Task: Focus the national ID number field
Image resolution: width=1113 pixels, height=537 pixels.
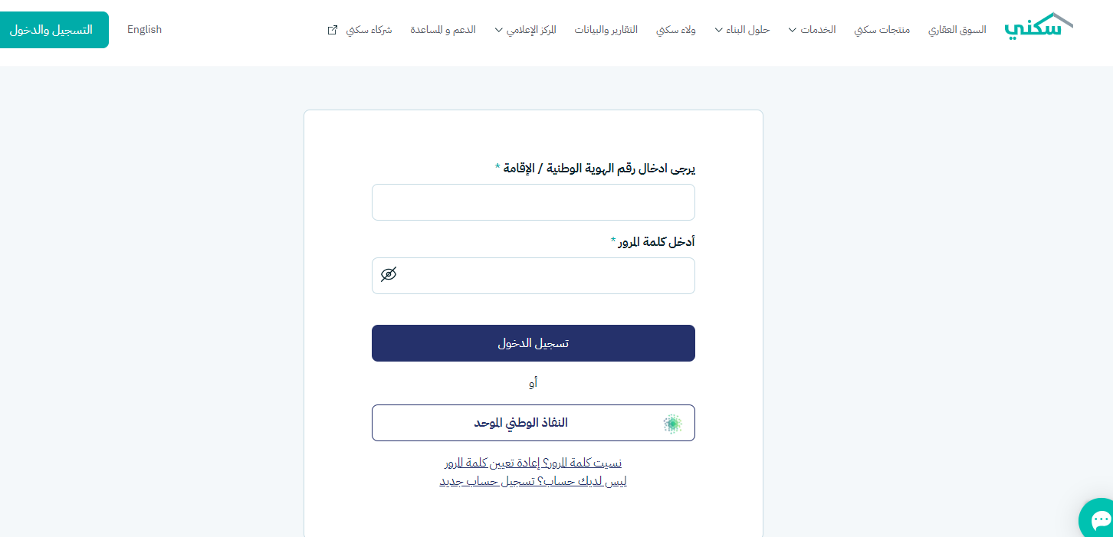Action: tap(534, 202)
